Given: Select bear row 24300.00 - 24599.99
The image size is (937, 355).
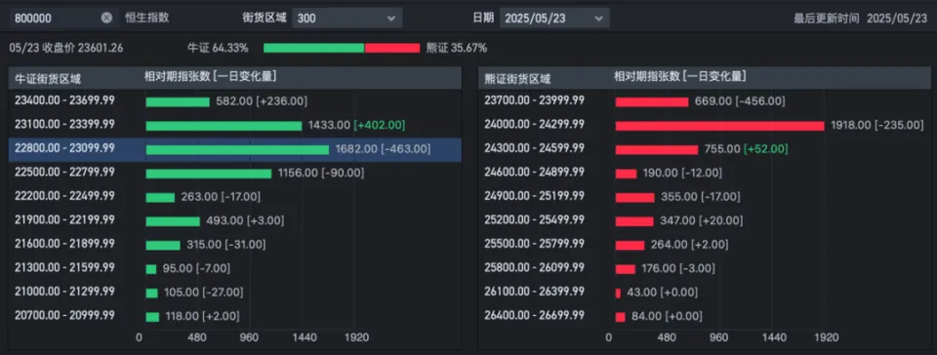Looking at the screenshot, I should 704,149.
